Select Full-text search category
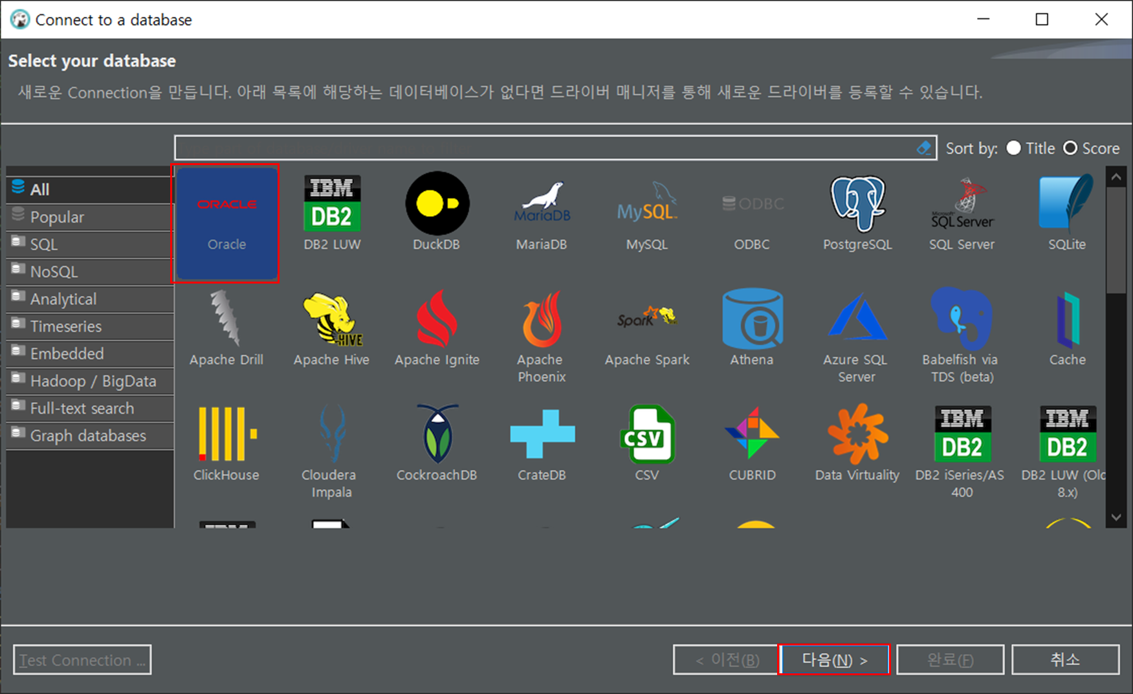This screenshot has height=694, width=1133. point(90,409)
